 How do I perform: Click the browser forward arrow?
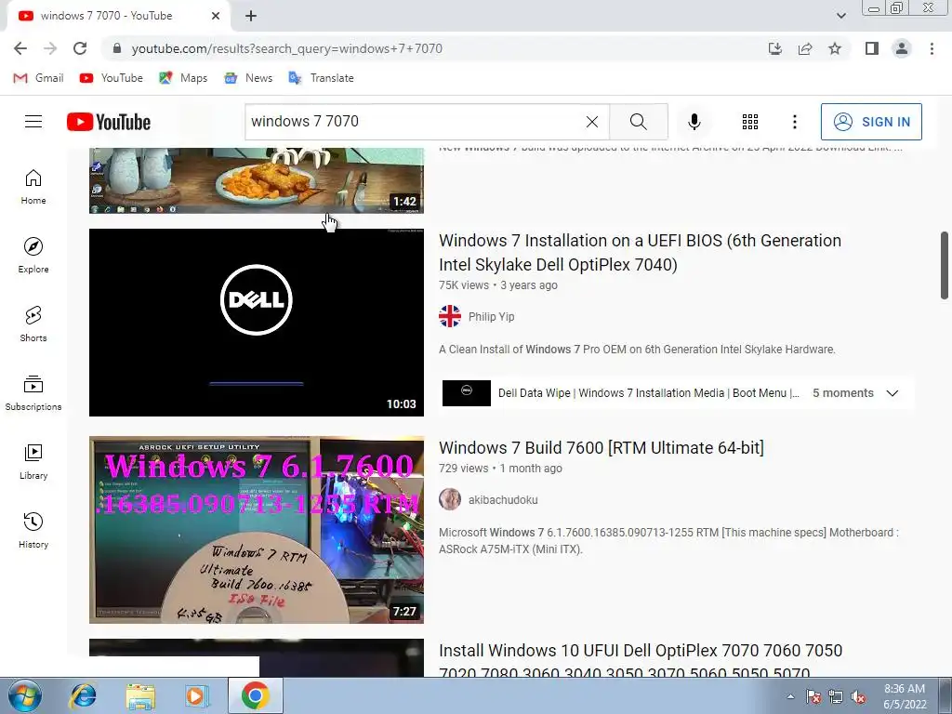(50, 48)
